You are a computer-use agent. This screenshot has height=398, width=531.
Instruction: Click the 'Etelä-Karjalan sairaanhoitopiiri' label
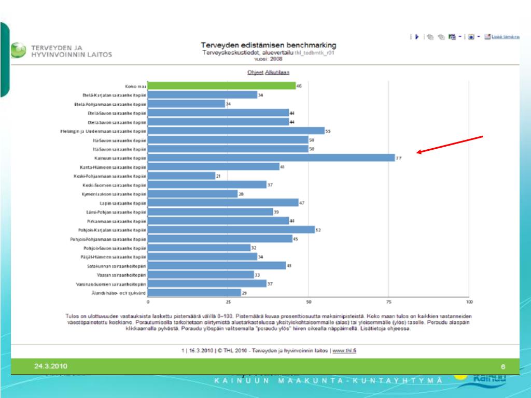[115, 95]
